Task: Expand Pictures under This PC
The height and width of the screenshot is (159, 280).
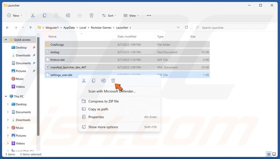Action: click(x=8, y=136)
